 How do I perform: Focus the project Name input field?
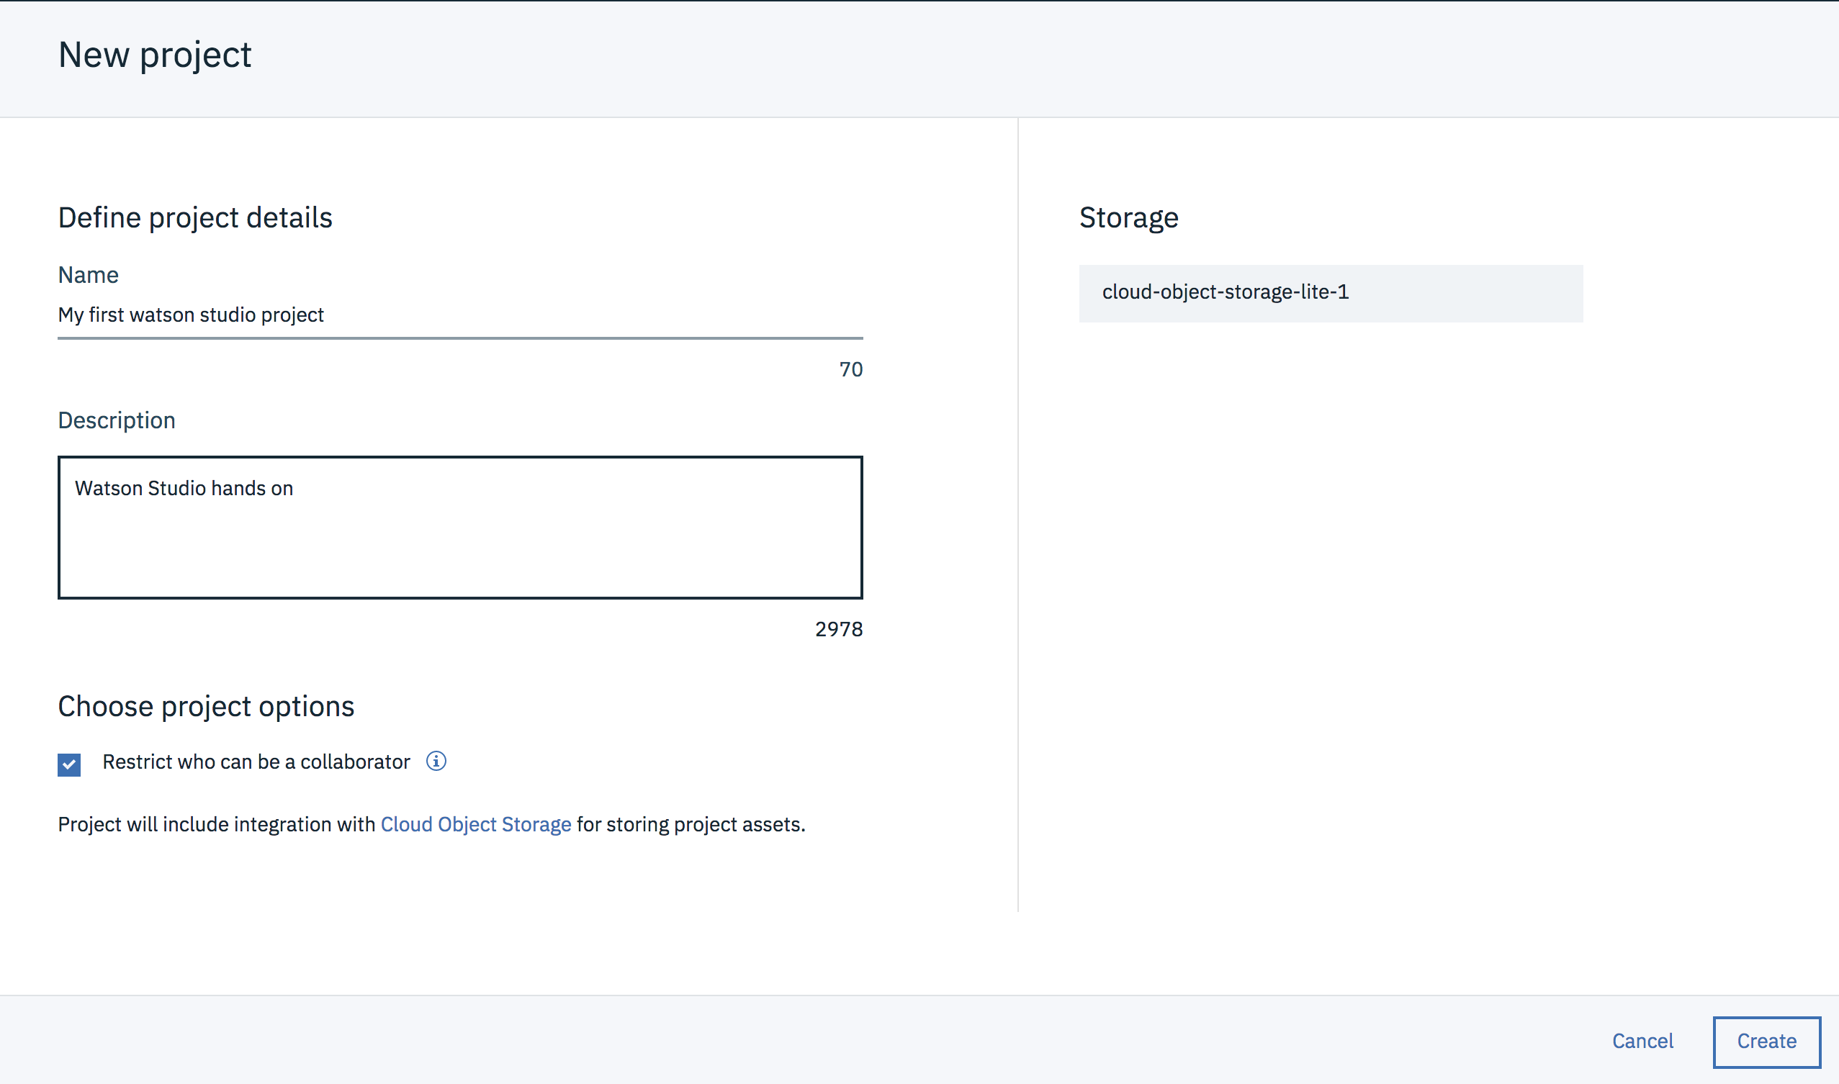click(459, 315)
